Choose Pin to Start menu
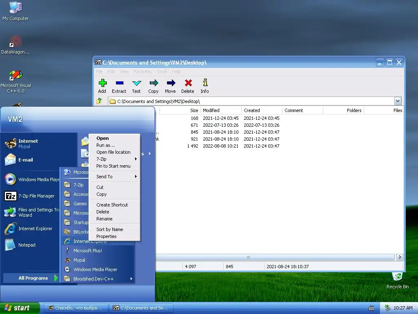 114,166
